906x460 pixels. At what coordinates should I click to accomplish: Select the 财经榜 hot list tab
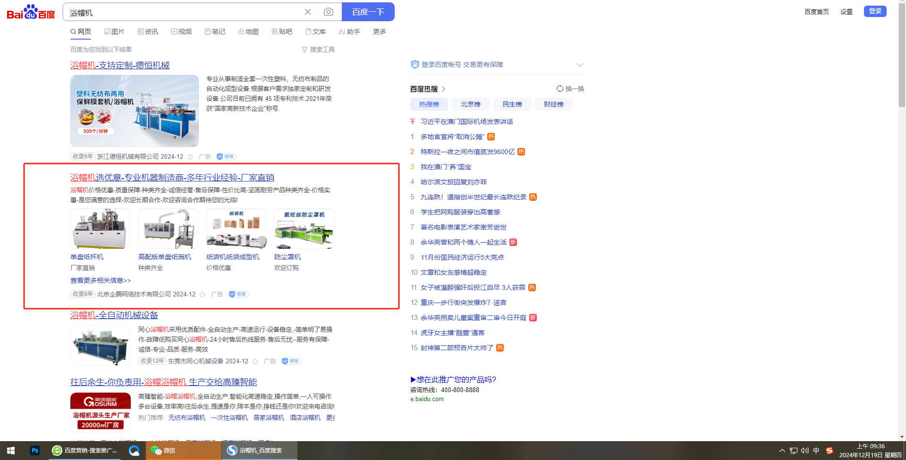pyautogui.click(x=553, y=104)
